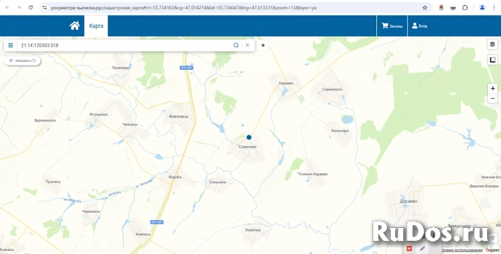Viewport: 501px width, 254px height.
Task: Open the browser profile avatar
Action: 482,8
